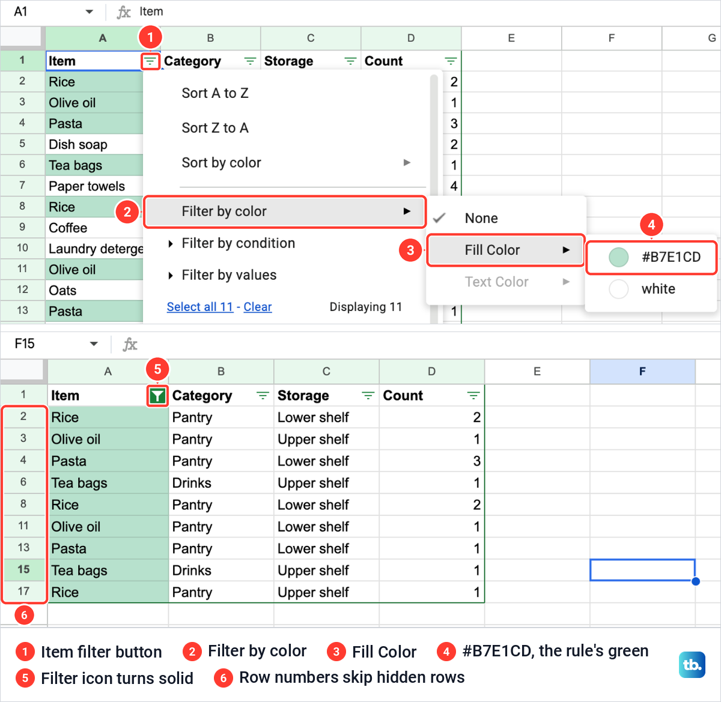Select row 7 header in top sheet

tap(22, 186)
